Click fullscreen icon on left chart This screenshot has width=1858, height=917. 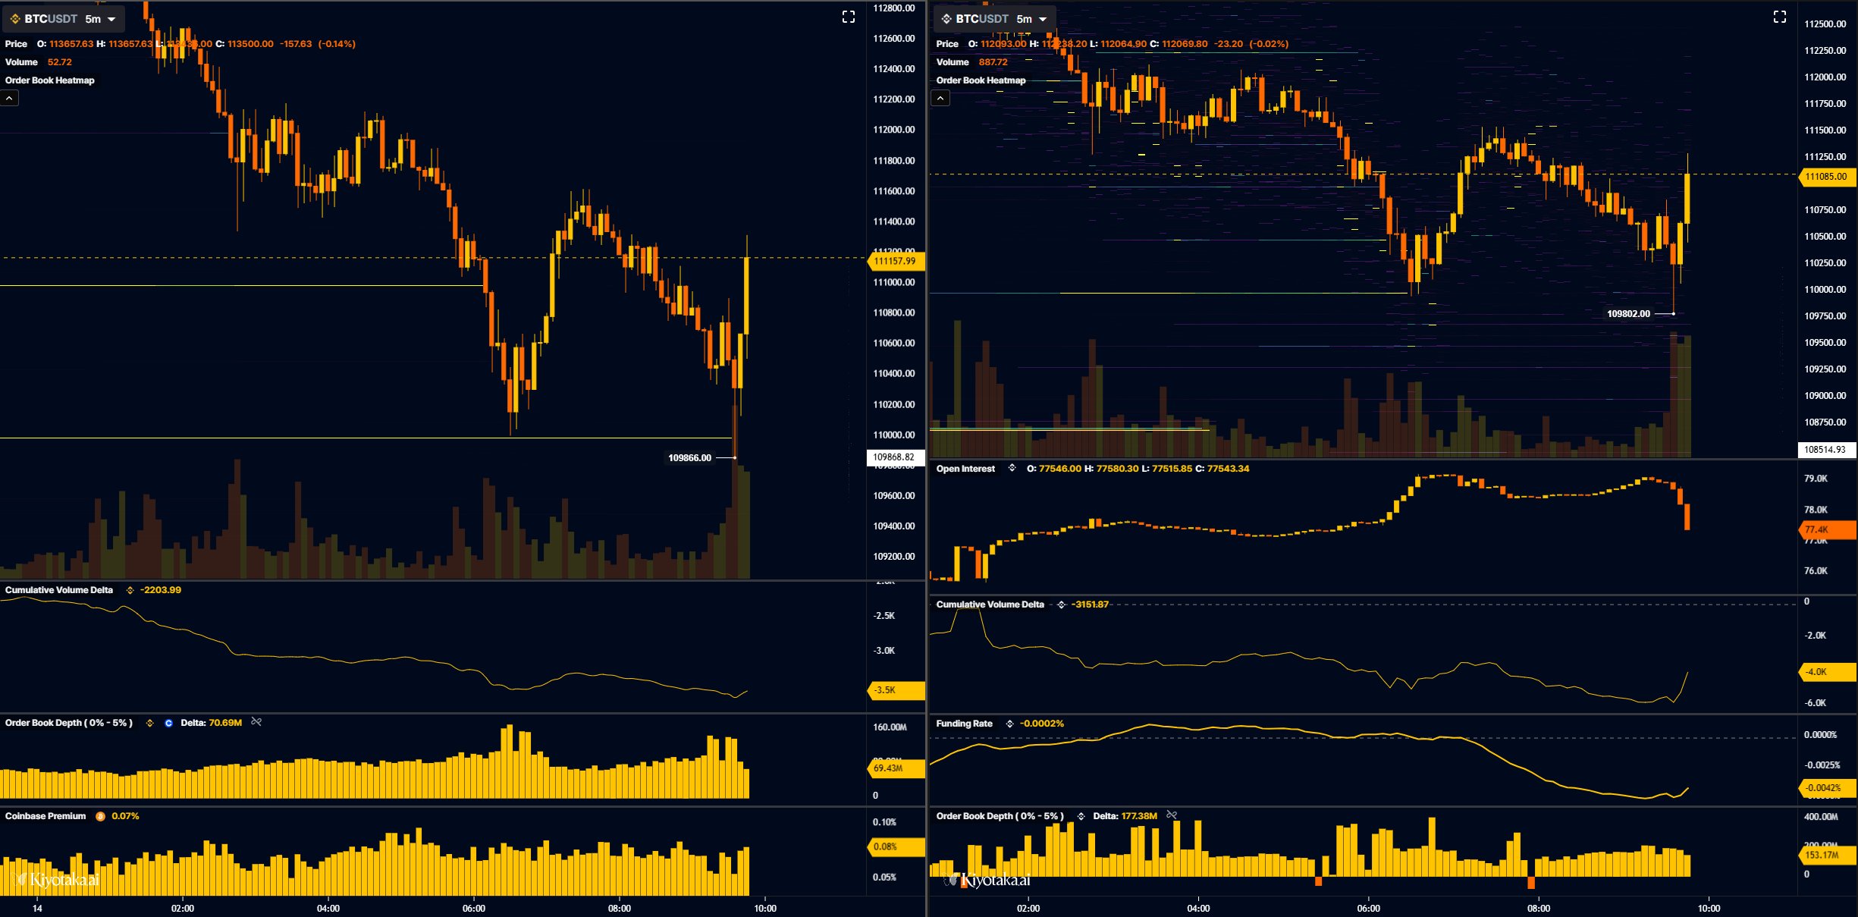pyautogui.click(x=849, y=17)
